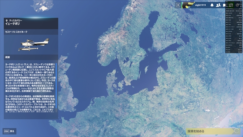243x137 pixels.
Task: Click the B profile key icon
Action: [178, 5]
